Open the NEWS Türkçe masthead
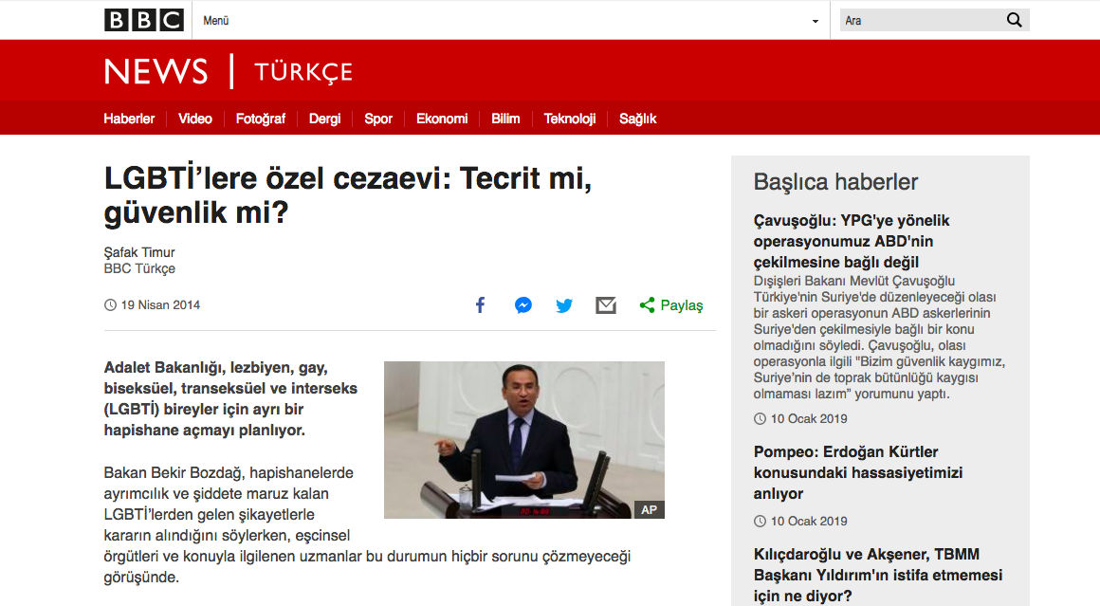Viewport: 1100px width, 606px height. [228, 70]
